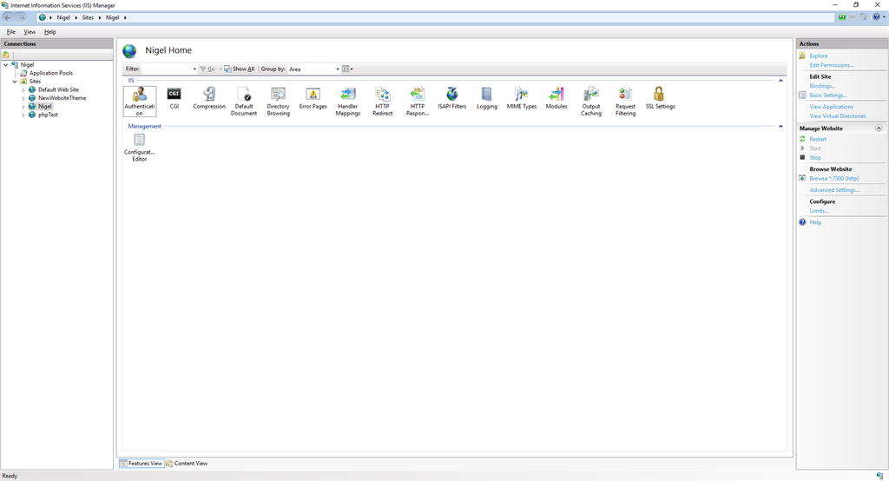Open the View menu
Viewport: 889px width, 481px height.
(x=30, y=32)
